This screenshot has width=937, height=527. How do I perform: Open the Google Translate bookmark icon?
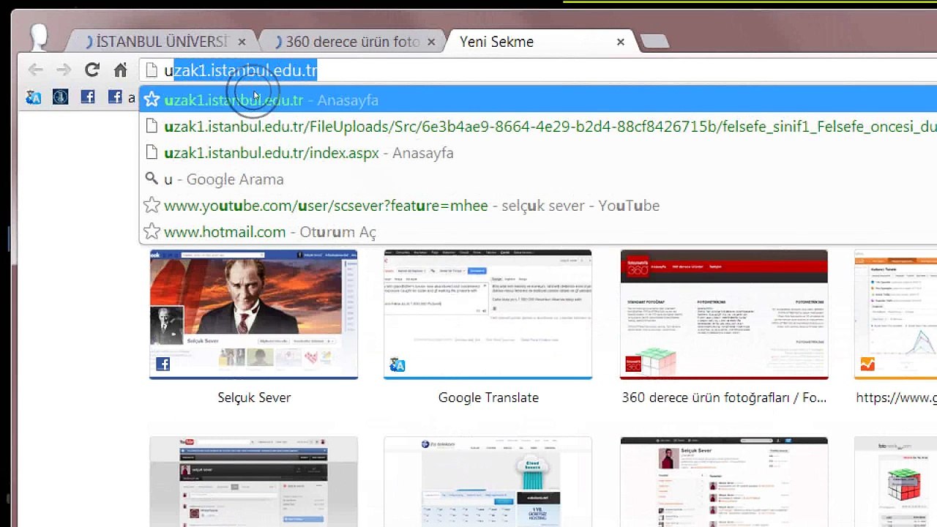(x=33, y=97)
